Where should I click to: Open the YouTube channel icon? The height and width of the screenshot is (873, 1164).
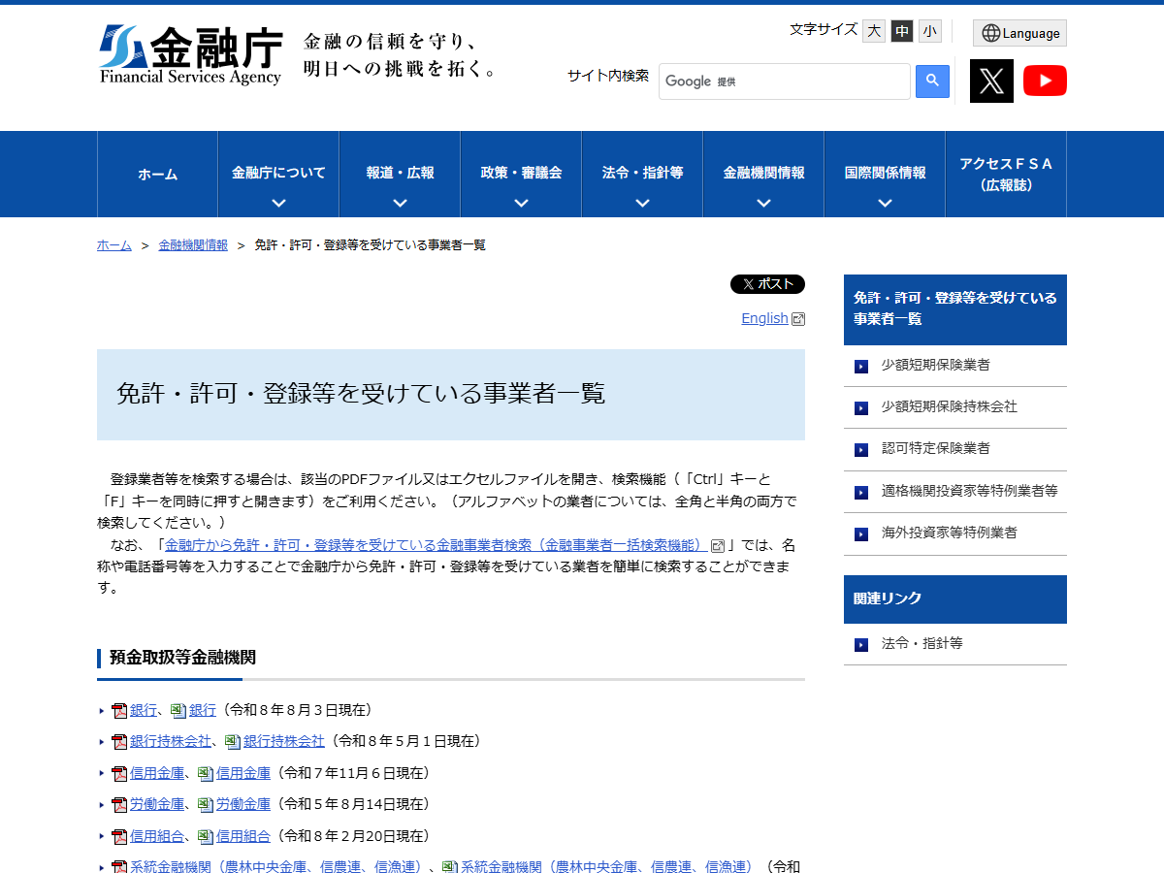(x=1045, y=81)
